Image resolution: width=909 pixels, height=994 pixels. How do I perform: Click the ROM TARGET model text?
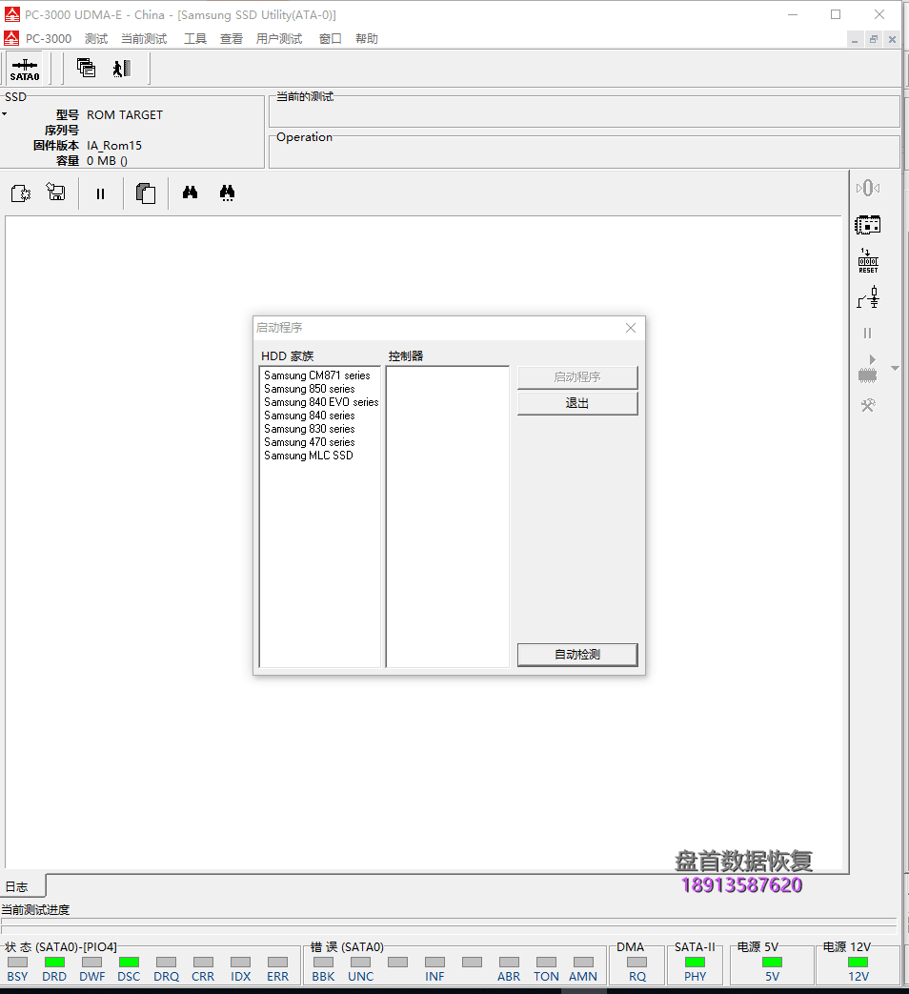tap(125, 114)
